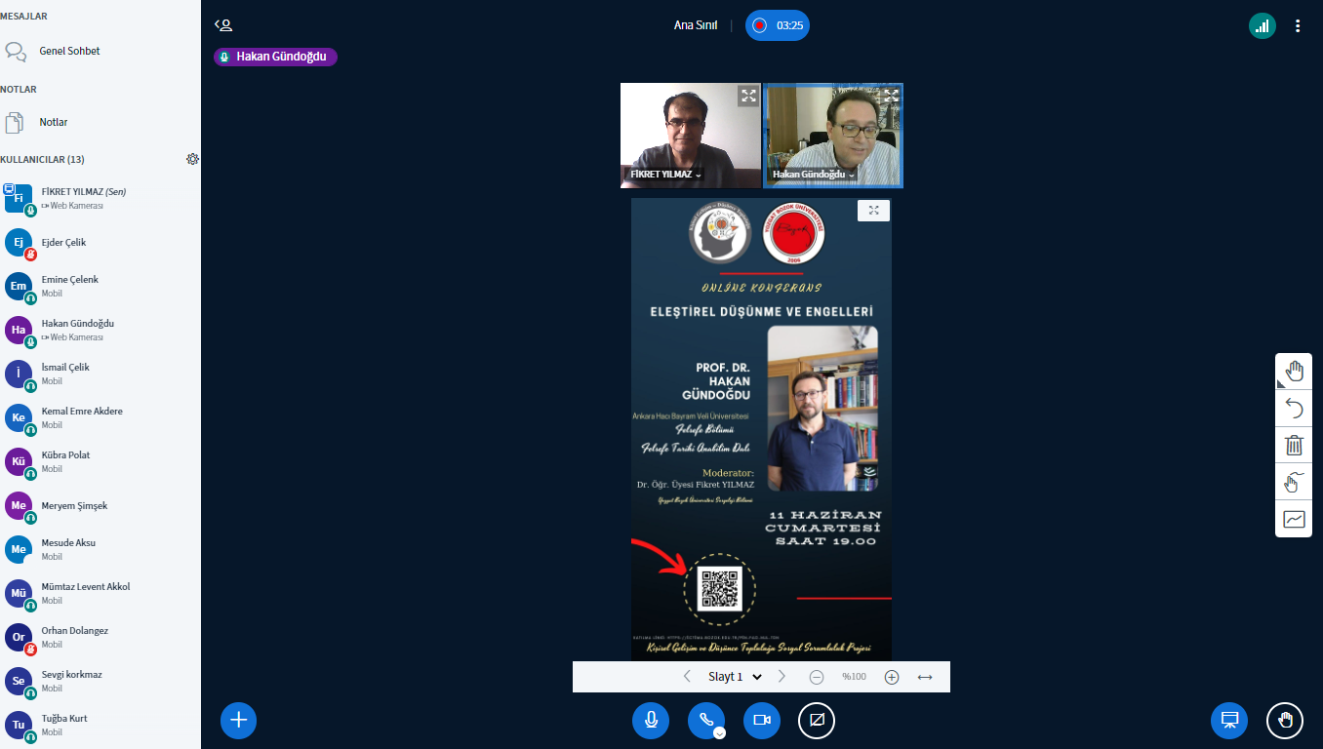
Task: Zoom out the presentation
Action: (817, 677)
